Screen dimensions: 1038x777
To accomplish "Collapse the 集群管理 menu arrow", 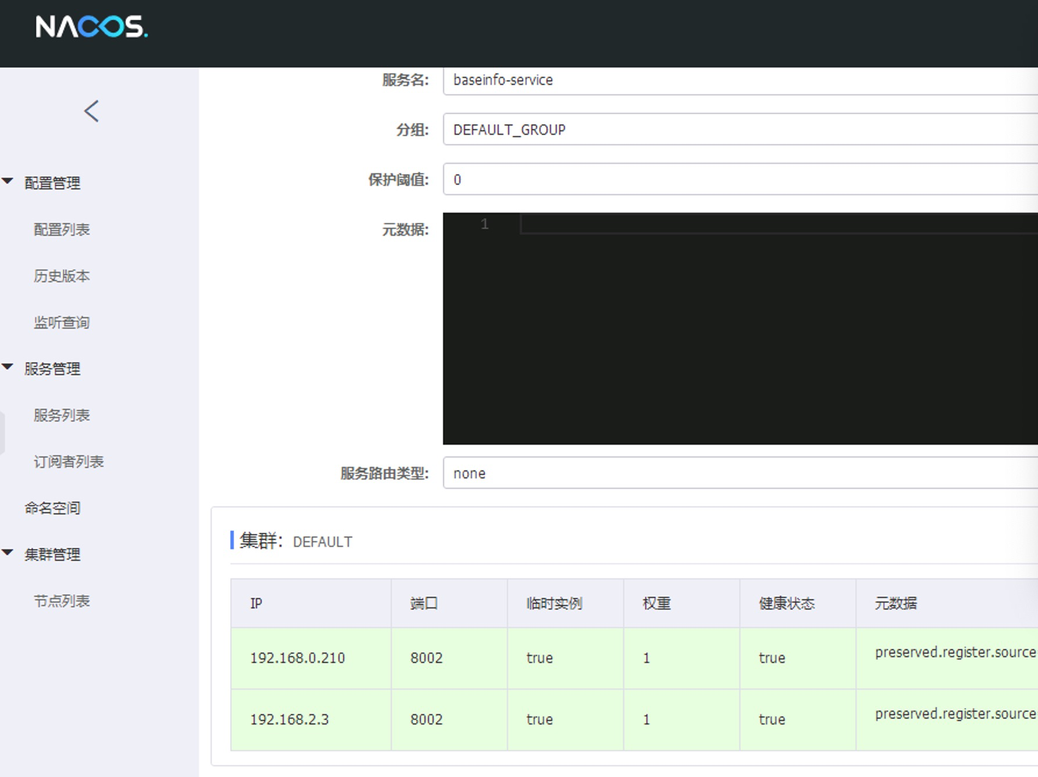I will pos(8,553).
